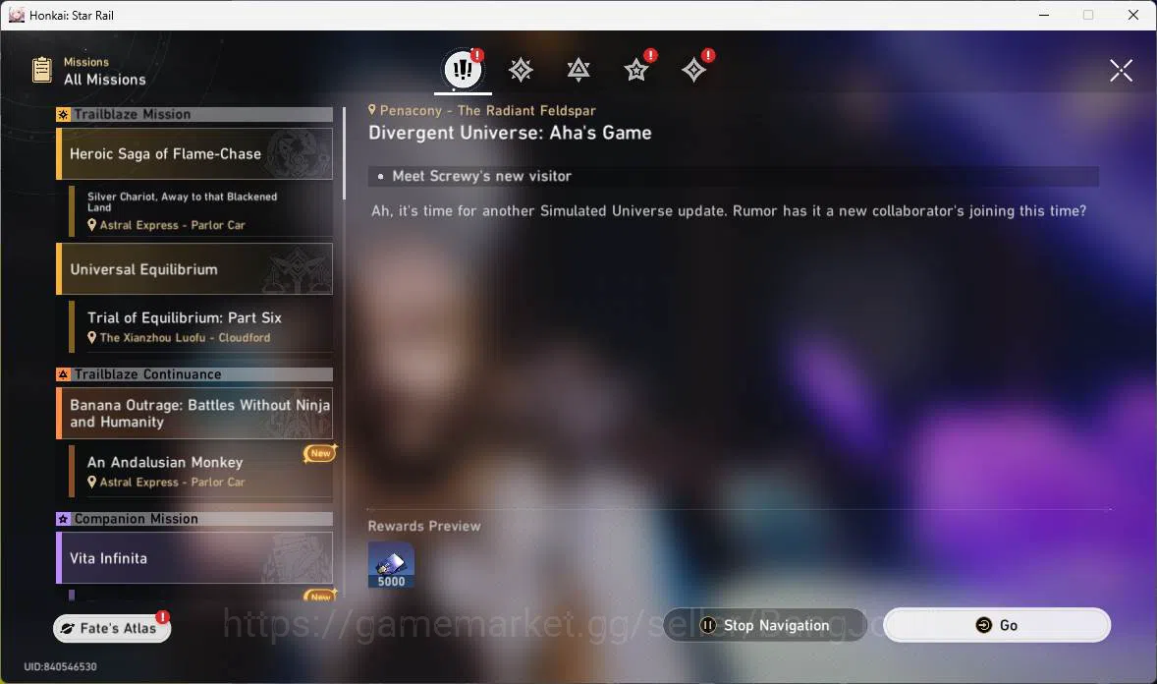Click the Rewards Preview label
This screenshot has height=684, width=1157.
[424, 526]
